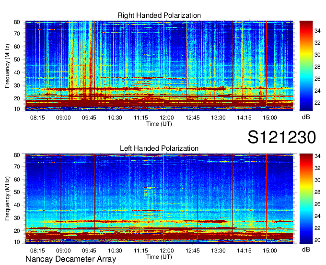Click the 30 MHz tick of the right-handed plot

point(17,85)
